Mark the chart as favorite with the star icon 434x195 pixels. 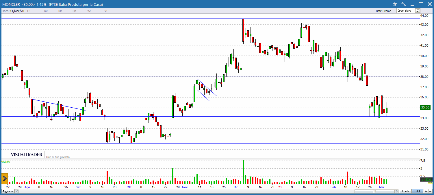coord(395,4)
